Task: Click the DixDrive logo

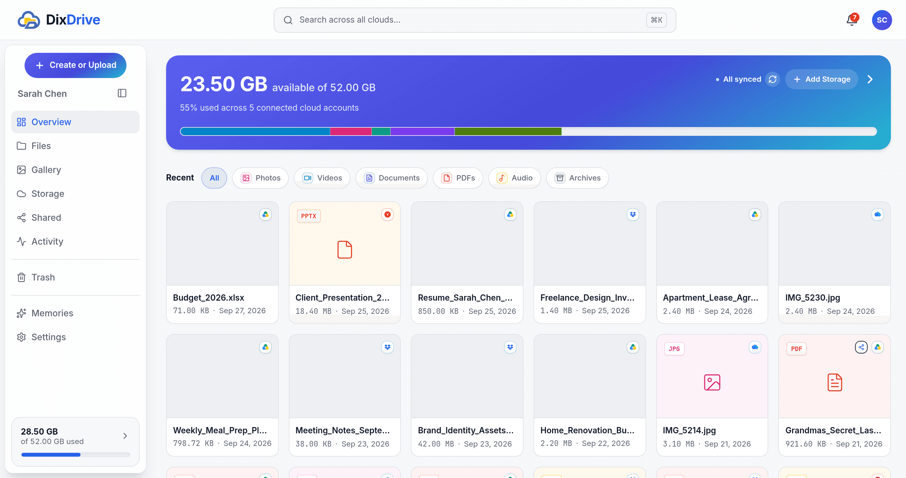Action: (59, 20)
